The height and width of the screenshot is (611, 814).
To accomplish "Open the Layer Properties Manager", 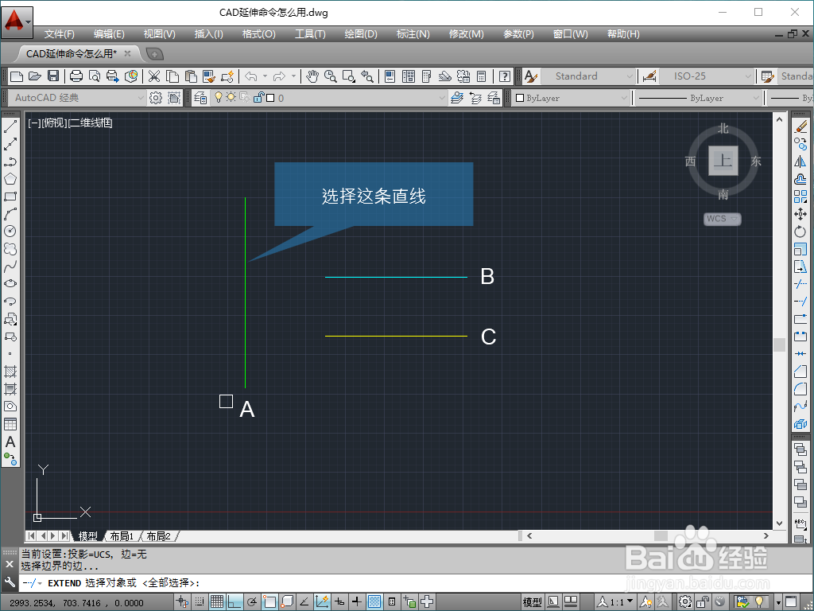I will point(200,97).
